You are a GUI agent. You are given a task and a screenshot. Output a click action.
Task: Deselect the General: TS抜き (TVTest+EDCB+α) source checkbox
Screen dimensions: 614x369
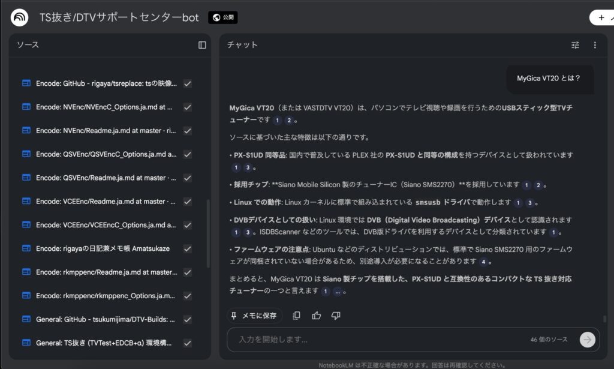(x=188, y=343)
